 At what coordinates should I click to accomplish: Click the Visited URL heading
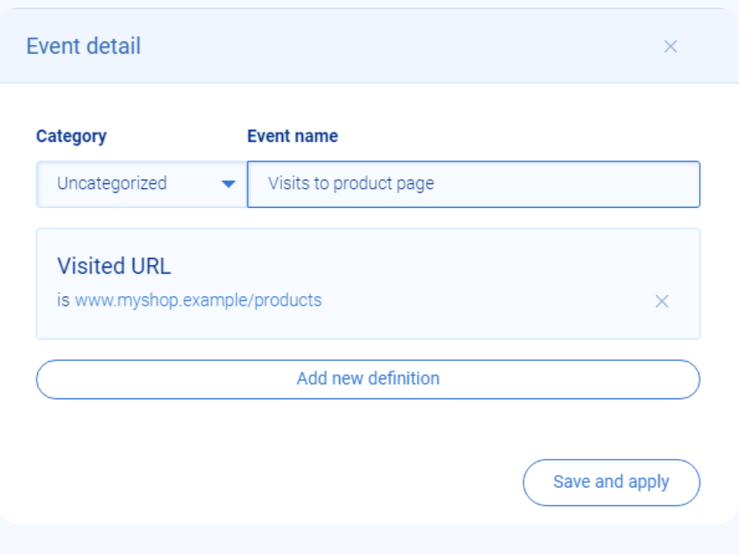(x=114, y=266)
